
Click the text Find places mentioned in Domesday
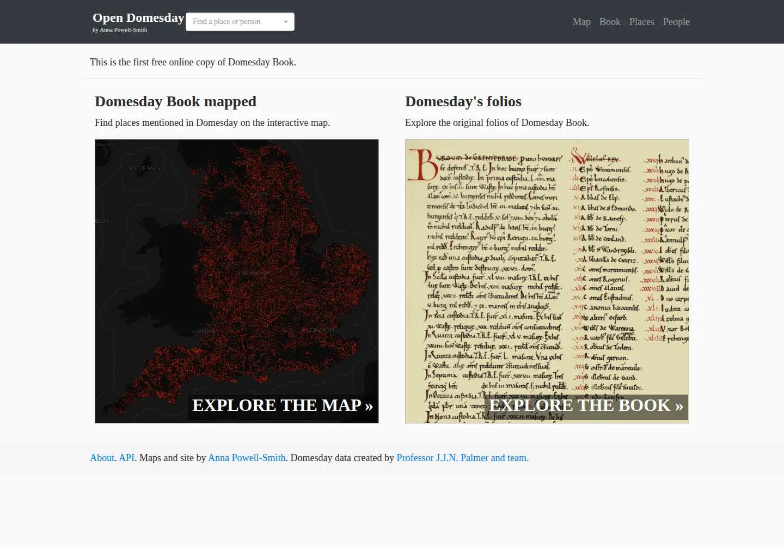212,123
